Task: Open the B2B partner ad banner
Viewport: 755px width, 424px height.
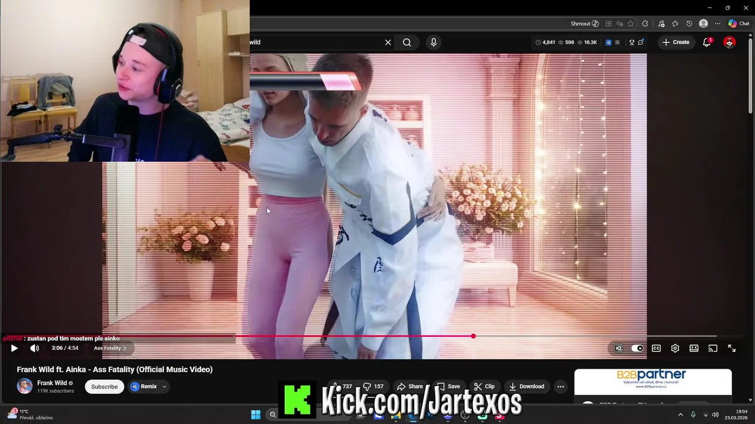Action: (x=653, y=382)
